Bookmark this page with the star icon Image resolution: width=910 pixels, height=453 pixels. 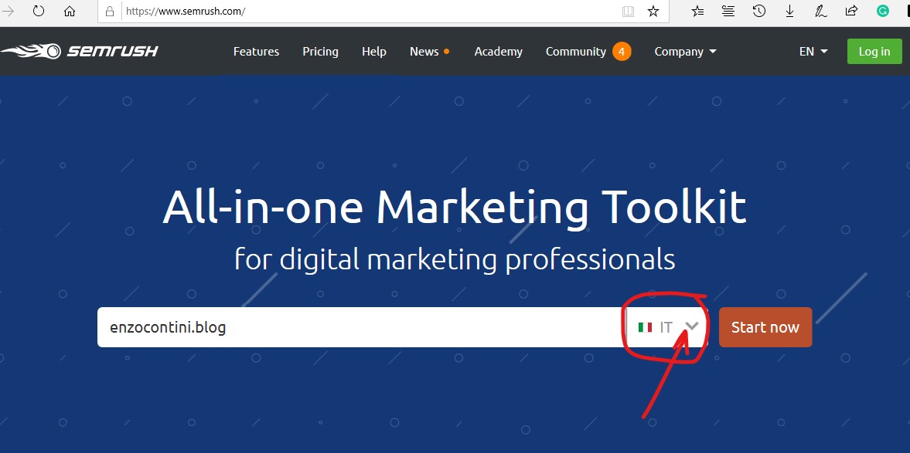pos(653,12)
